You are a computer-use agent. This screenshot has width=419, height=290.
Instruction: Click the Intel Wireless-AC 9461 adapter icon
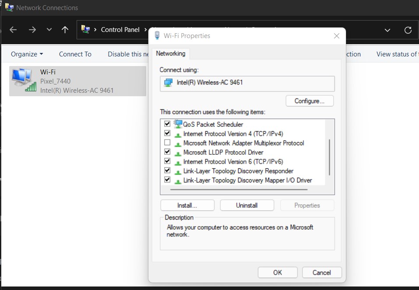pos(168,83)
